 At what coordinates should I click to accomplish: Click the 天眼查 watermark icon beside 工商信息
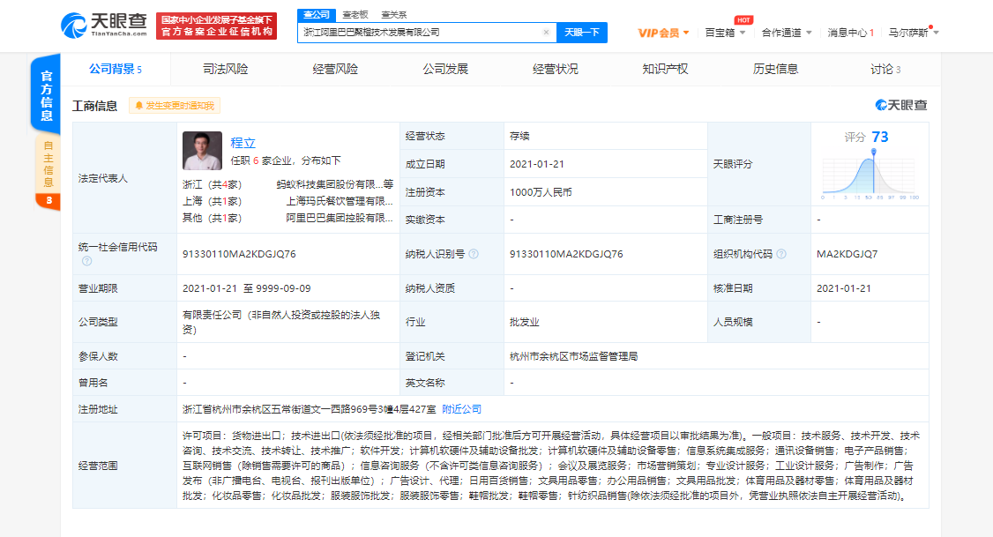(881, 104)
